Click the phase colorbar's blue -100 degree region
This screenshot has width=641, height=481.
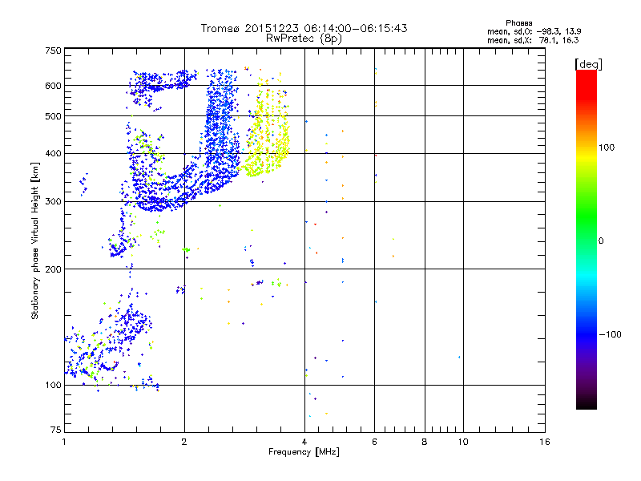pyautogui.click(x=587, y=334)
